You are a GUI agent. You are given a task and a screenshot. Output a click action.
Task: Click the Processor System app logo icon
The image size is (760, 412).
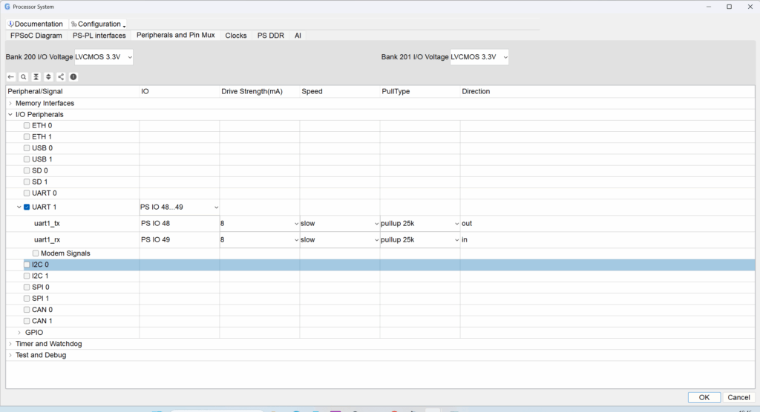[x=7, y=7]
